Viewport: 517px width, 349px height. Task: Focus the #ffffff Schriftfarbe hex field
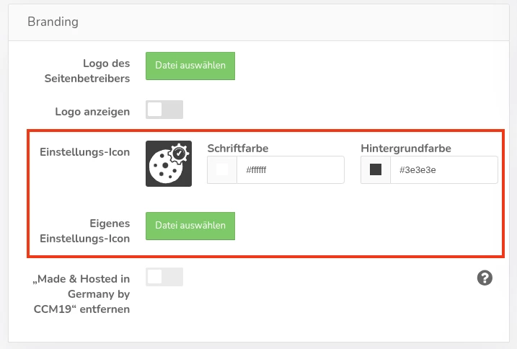pos(291,170)
